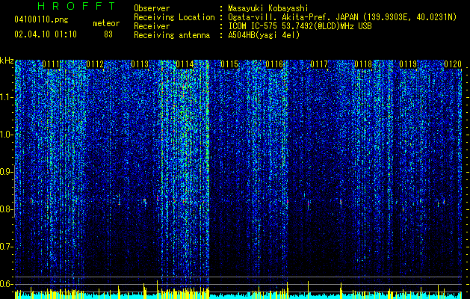This screenshot has width=470, height=299.
Task: Click the ICOM IC-575 receiver text
Action: click(300, 26)
